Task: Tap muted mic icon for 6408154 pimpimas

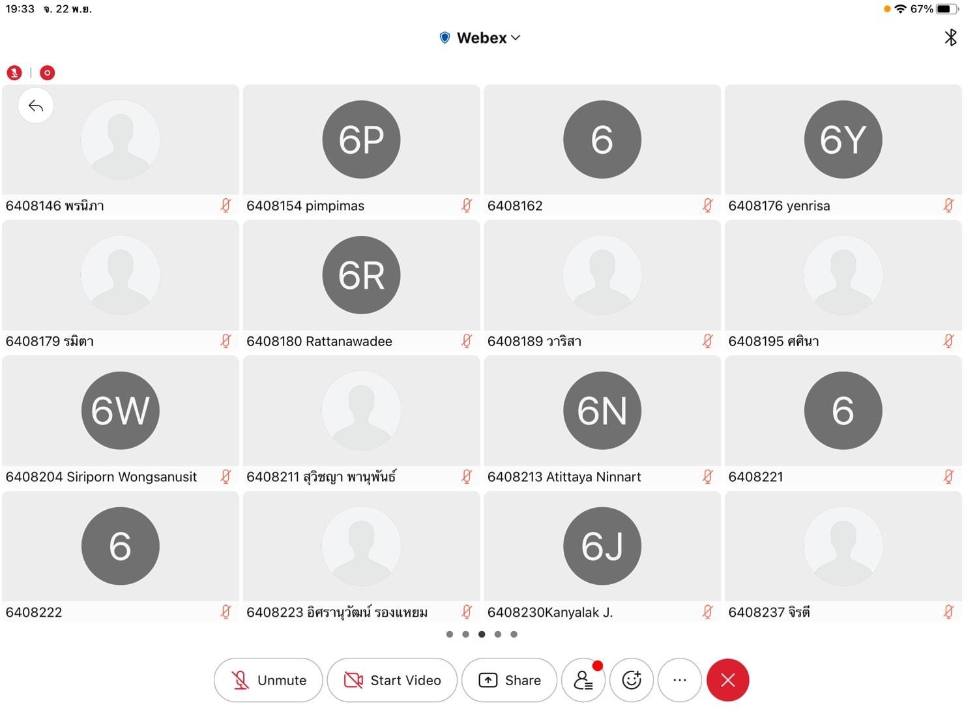Action: pos(467,205)
